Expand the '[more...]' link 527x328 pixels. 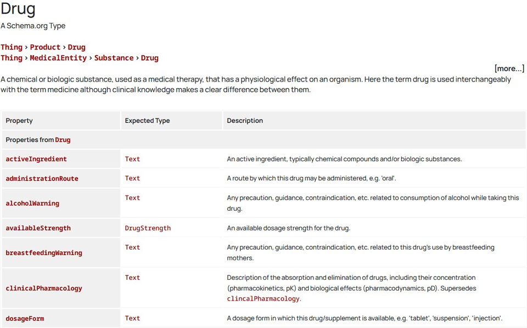pyautogui.click(x=509, y=68)
